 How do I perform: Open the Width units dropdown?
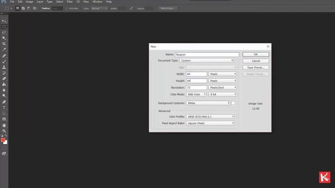(222, 74)
